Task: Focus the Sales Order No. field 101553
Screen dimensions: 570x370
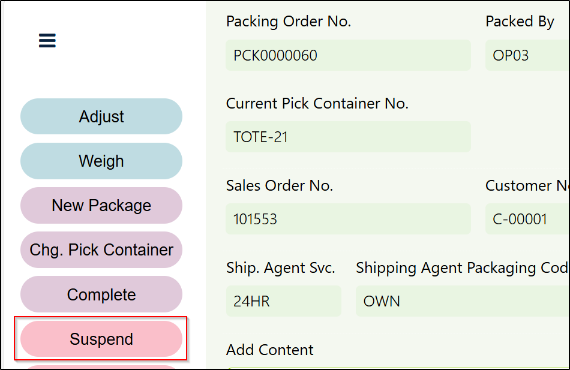Action: [x=348, y=219]
